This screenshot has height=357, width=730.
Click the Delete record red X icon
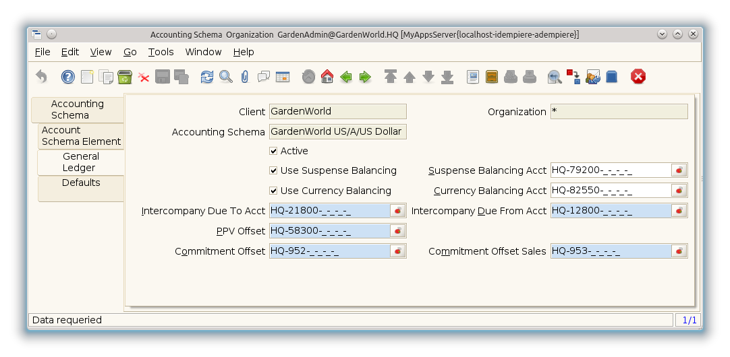144,77
